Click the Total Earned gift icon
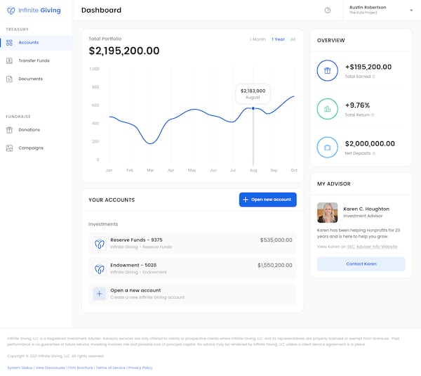 tap(327, 70)
